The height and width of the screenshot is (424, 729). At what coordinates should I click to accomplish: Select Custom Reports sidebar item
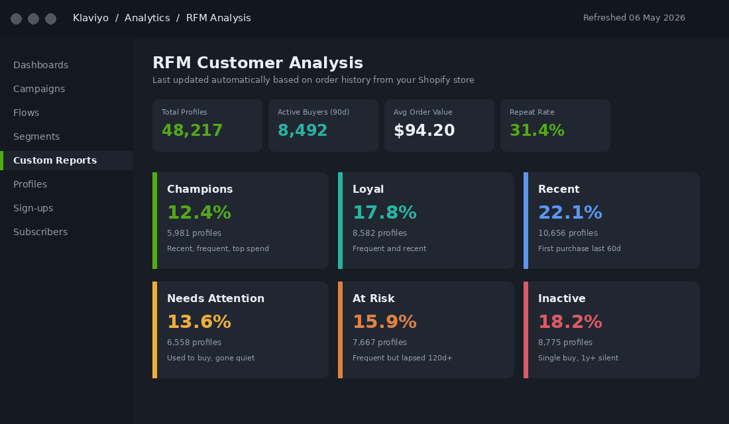click(66, 160)
